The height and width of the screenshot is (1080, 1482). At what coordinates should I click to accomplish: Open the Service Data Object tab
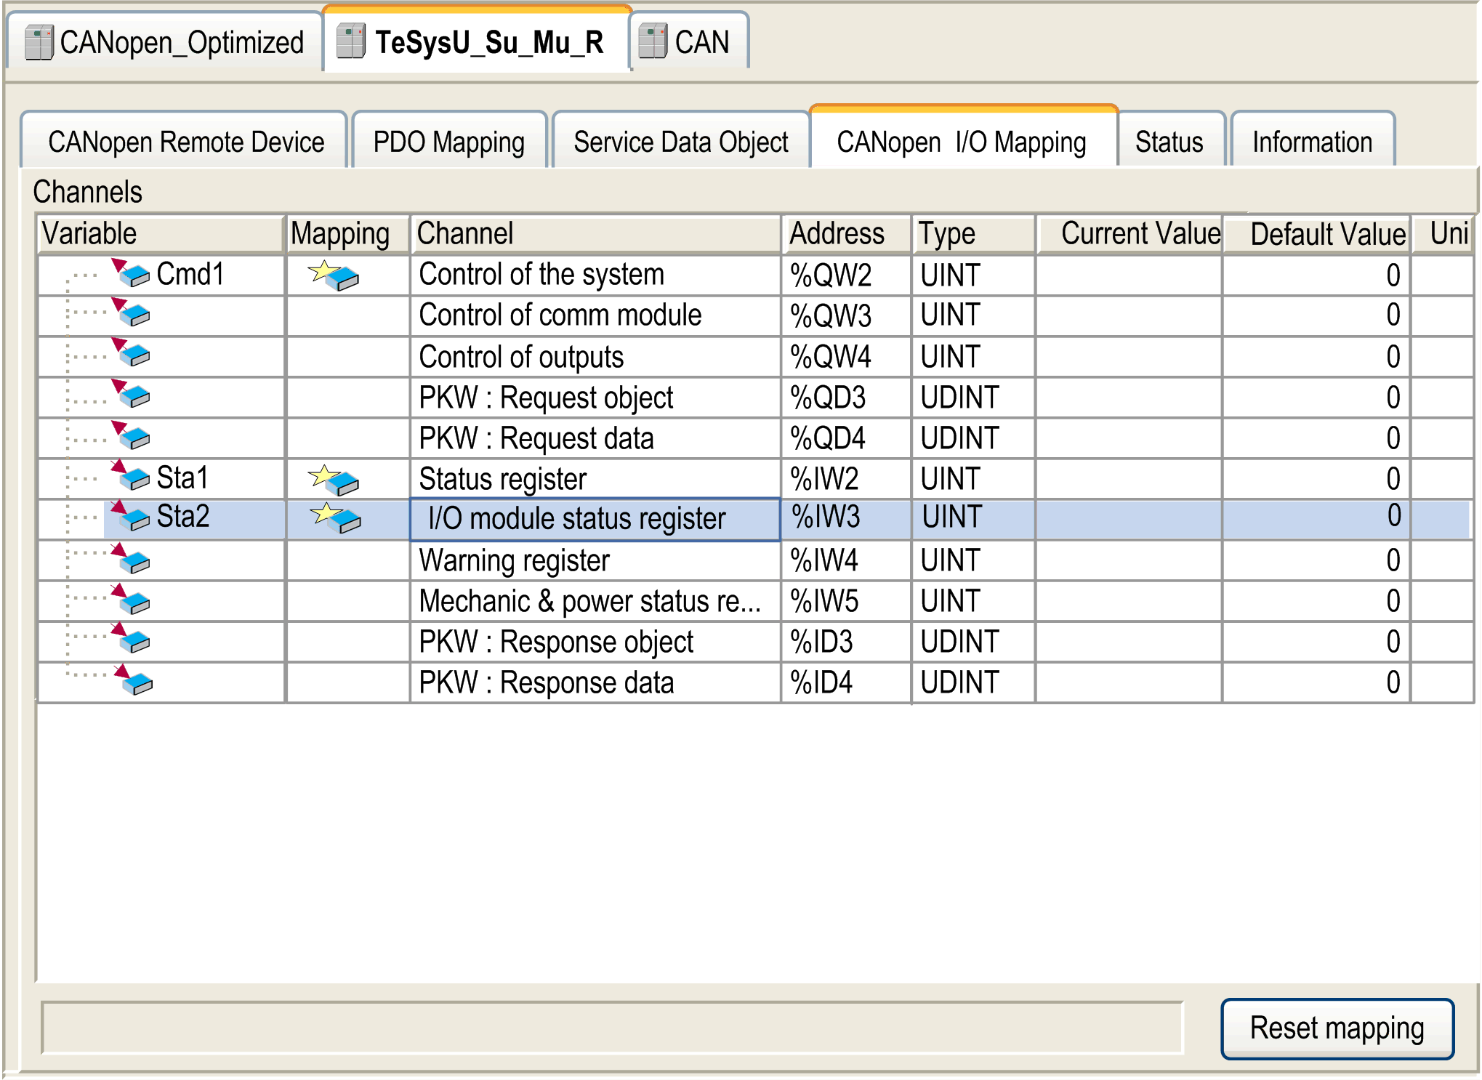click(x=680, y=142)
